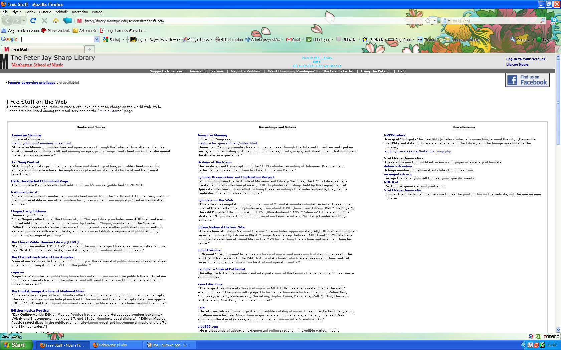Click Tłumacz translate toolbar button
Image resolution: width=561 pixels, height=350 pixels.
[427, 39]
